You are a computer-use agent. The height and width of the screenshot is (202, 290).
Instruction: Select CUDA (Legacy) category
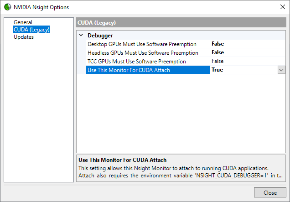click(31, 30)
